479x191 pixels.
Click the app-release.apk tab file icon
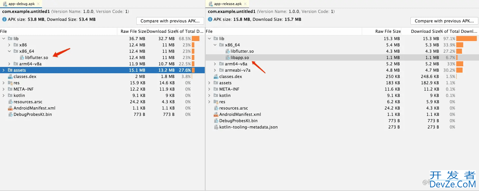coord(211,4)
